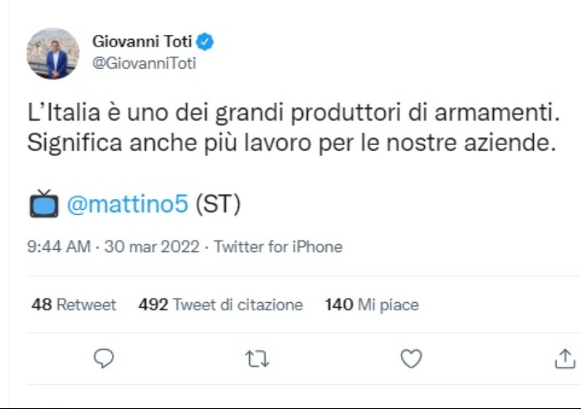Share the tweet via the upload icon
This screenshot has width=581, height=409.
point(564,358)
